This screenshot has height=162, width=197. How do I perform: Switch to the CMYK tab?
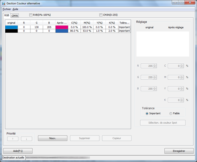(15, 16)
